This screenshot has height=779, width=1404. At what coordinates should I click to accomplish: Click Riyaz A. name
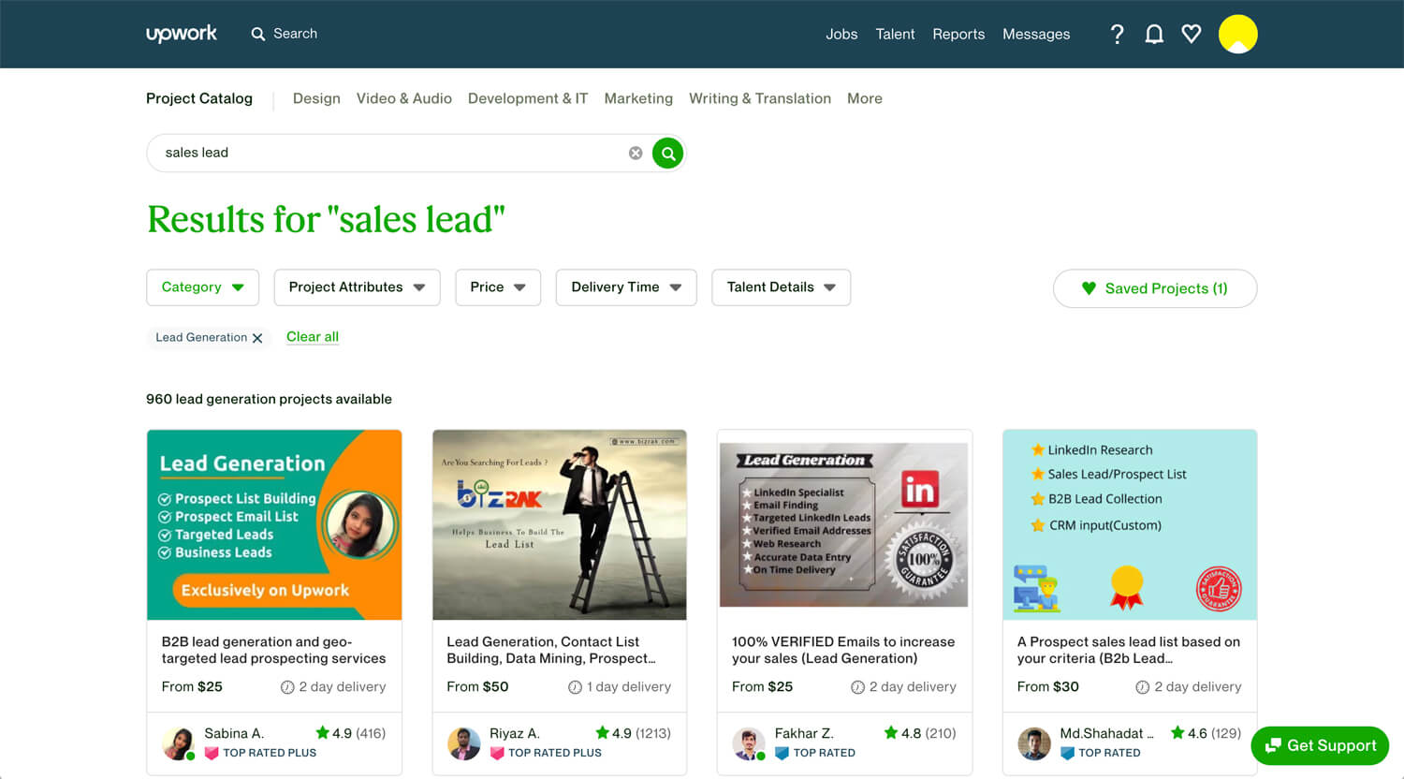pyautogui.click(x=515, y=733)
